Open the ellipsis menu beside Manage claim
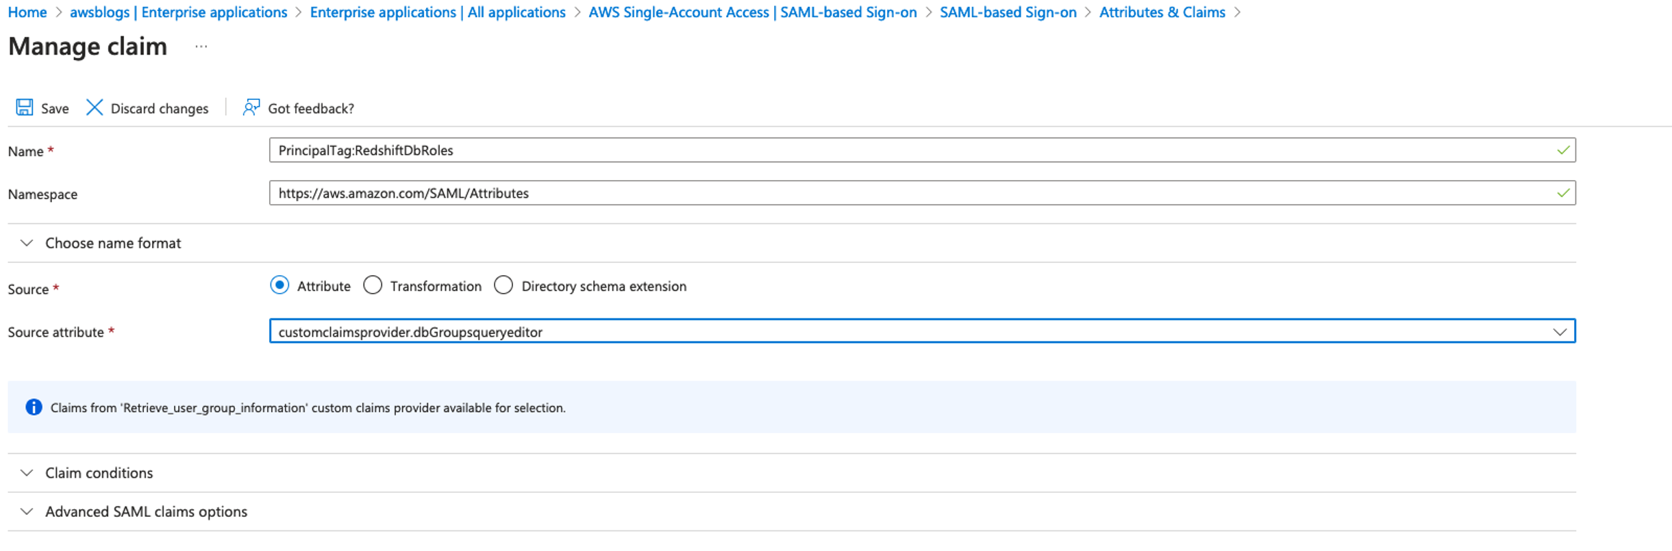1672x551 pixels. pos(201,47)
